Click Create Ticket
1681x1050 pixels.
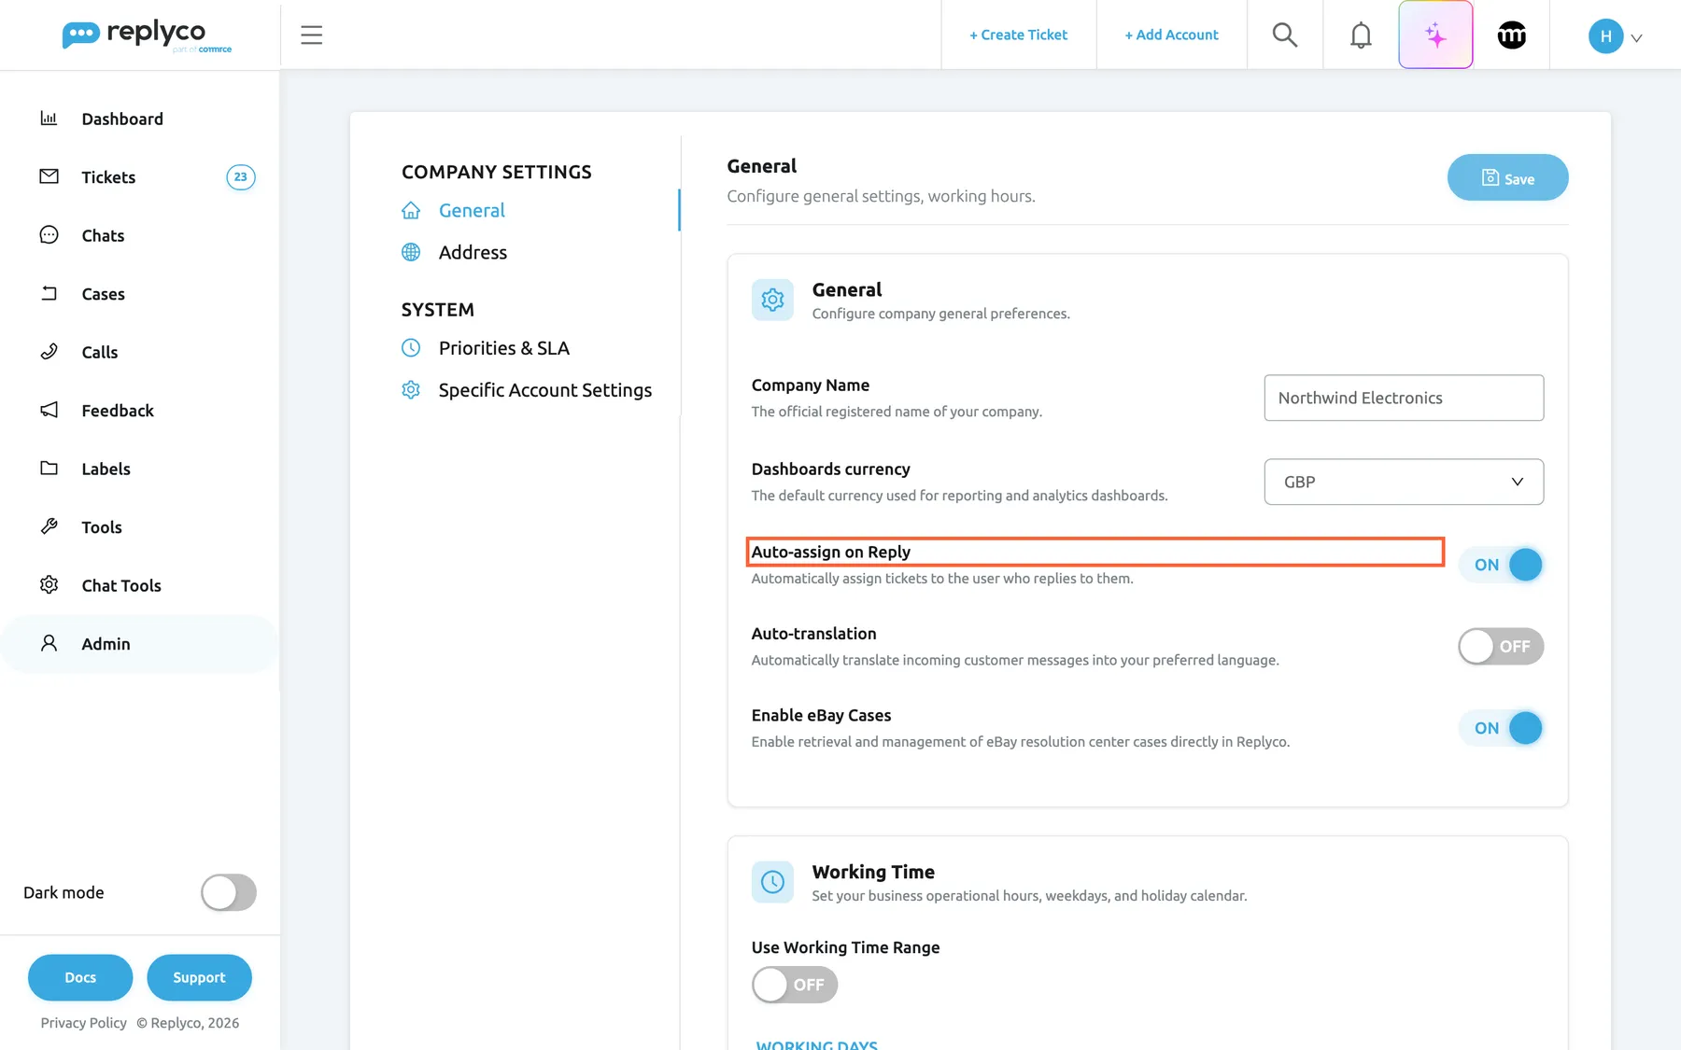click(1018, 35)
